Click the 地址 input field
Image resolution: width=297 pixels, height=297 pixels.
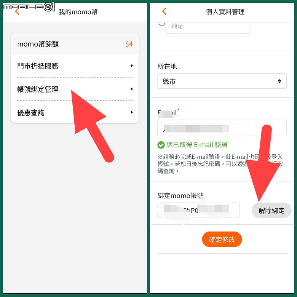coord(208,28)
